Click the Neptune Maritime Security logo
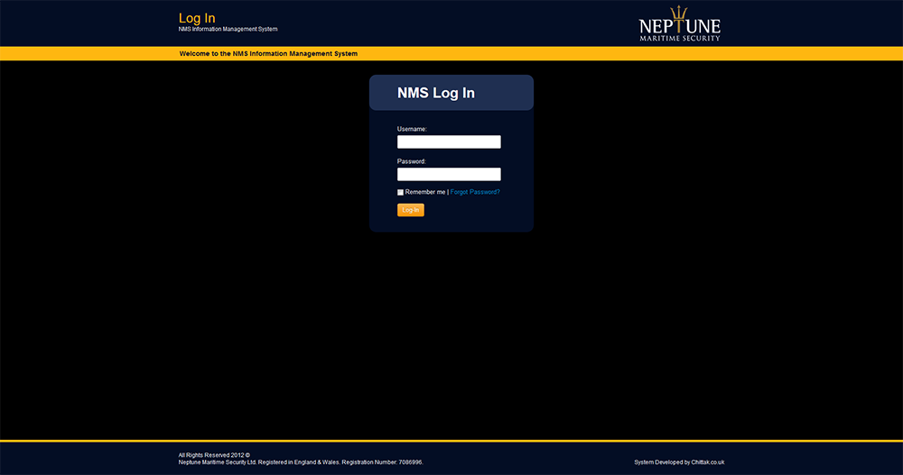 679,26
